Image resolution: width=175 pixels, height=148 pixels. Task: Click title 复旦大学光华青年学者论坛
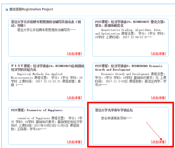pos(114,110)
